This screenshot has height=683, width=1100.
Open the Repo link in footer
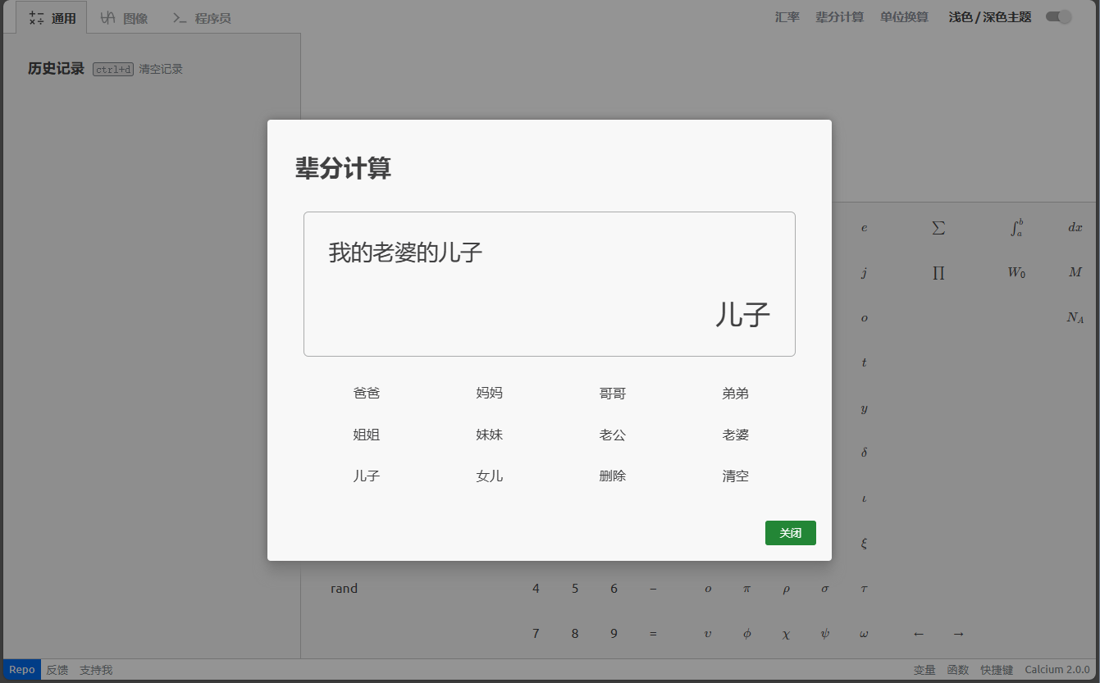pyautogui.click(x=22, y=670)
